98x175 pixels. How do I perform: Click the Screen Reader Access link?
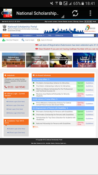[x=65, y=21]
